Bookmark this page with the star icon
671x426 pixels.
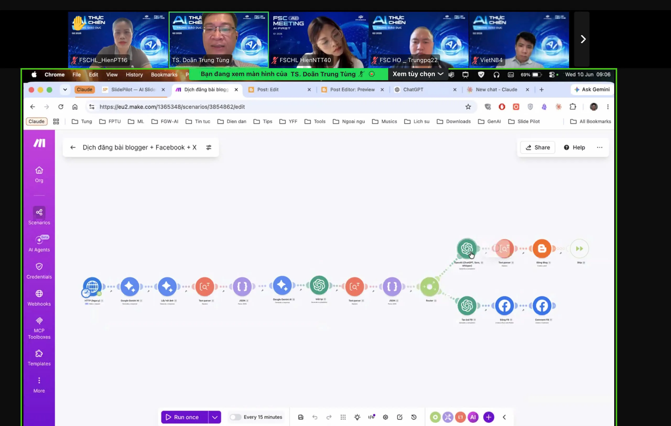click(x=468, y=107)
